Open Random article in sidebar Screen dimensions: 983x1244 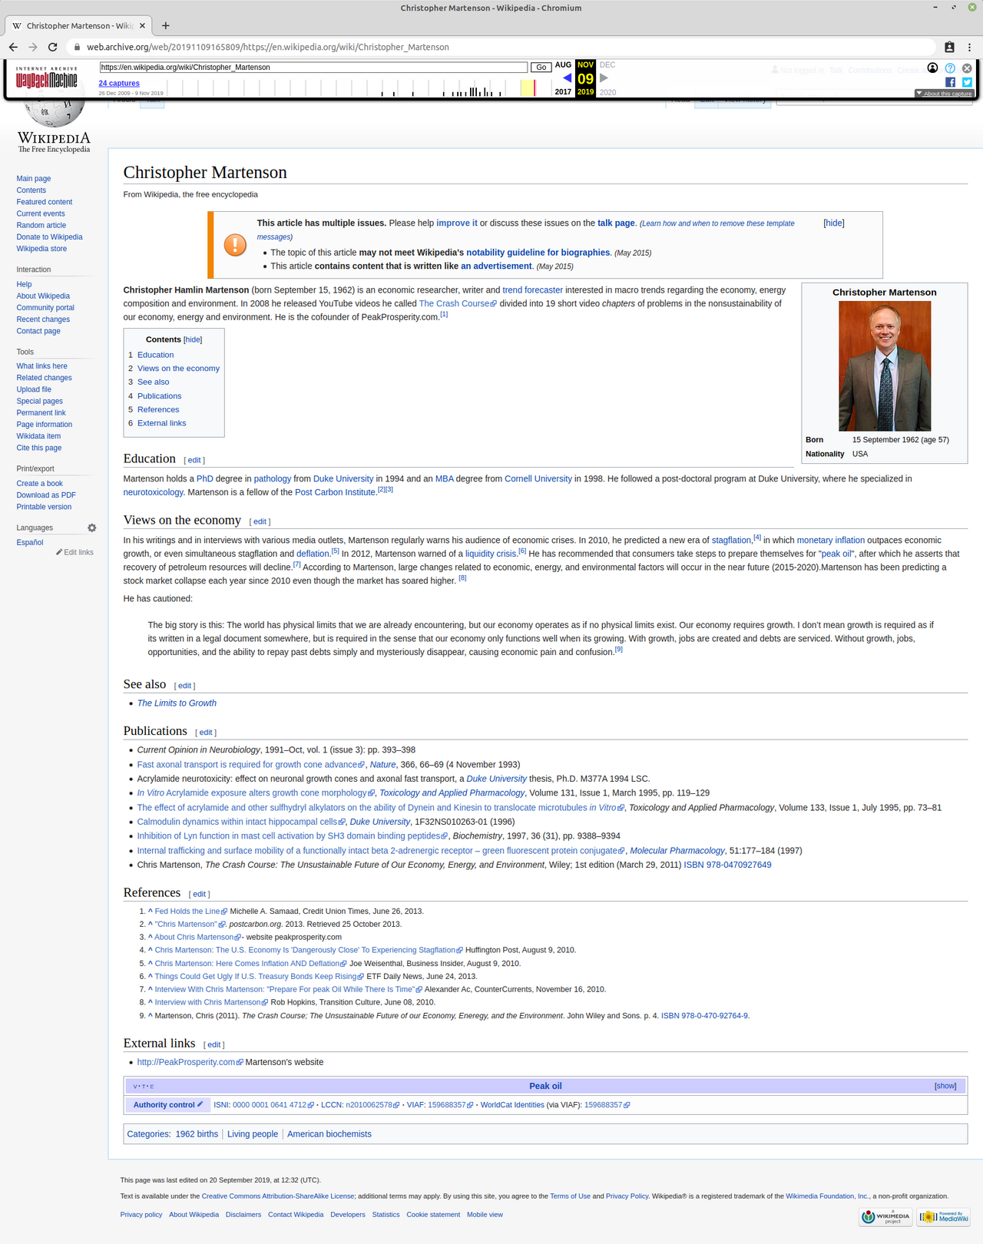(41, 226)
